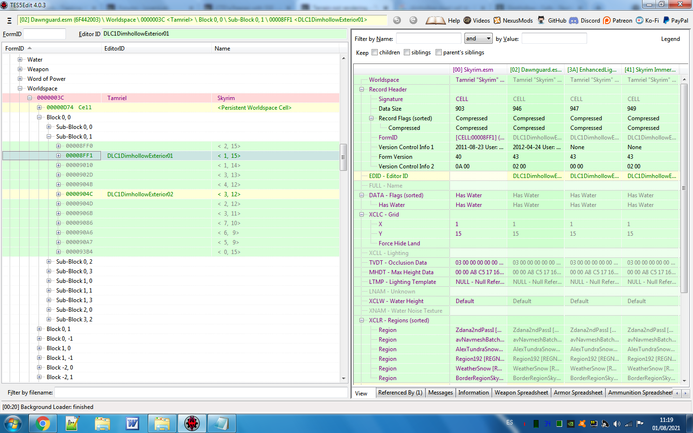Go forward with the navigation arrow
This screenshot has height=433, width=693.
(x=413, y=20)
